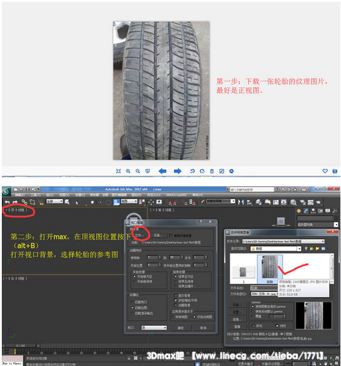The height and width of the screenshot is (366, 341).
Task: Click the 信息... button in file dialog
Action: pos(237,319)
